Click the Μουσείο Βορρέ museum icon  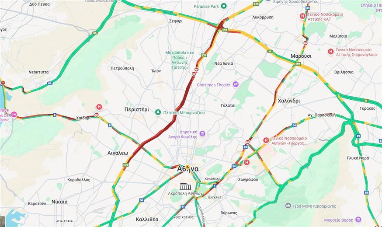(x=358, y=220)
